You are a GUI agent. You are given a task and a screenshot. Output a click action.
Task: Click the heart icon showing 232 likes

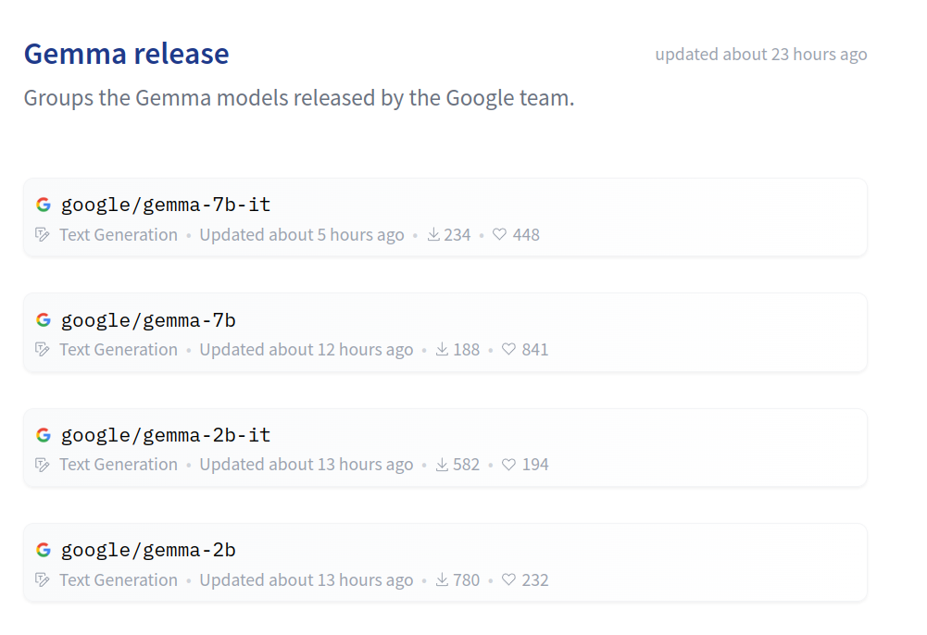tap(508, 579)
